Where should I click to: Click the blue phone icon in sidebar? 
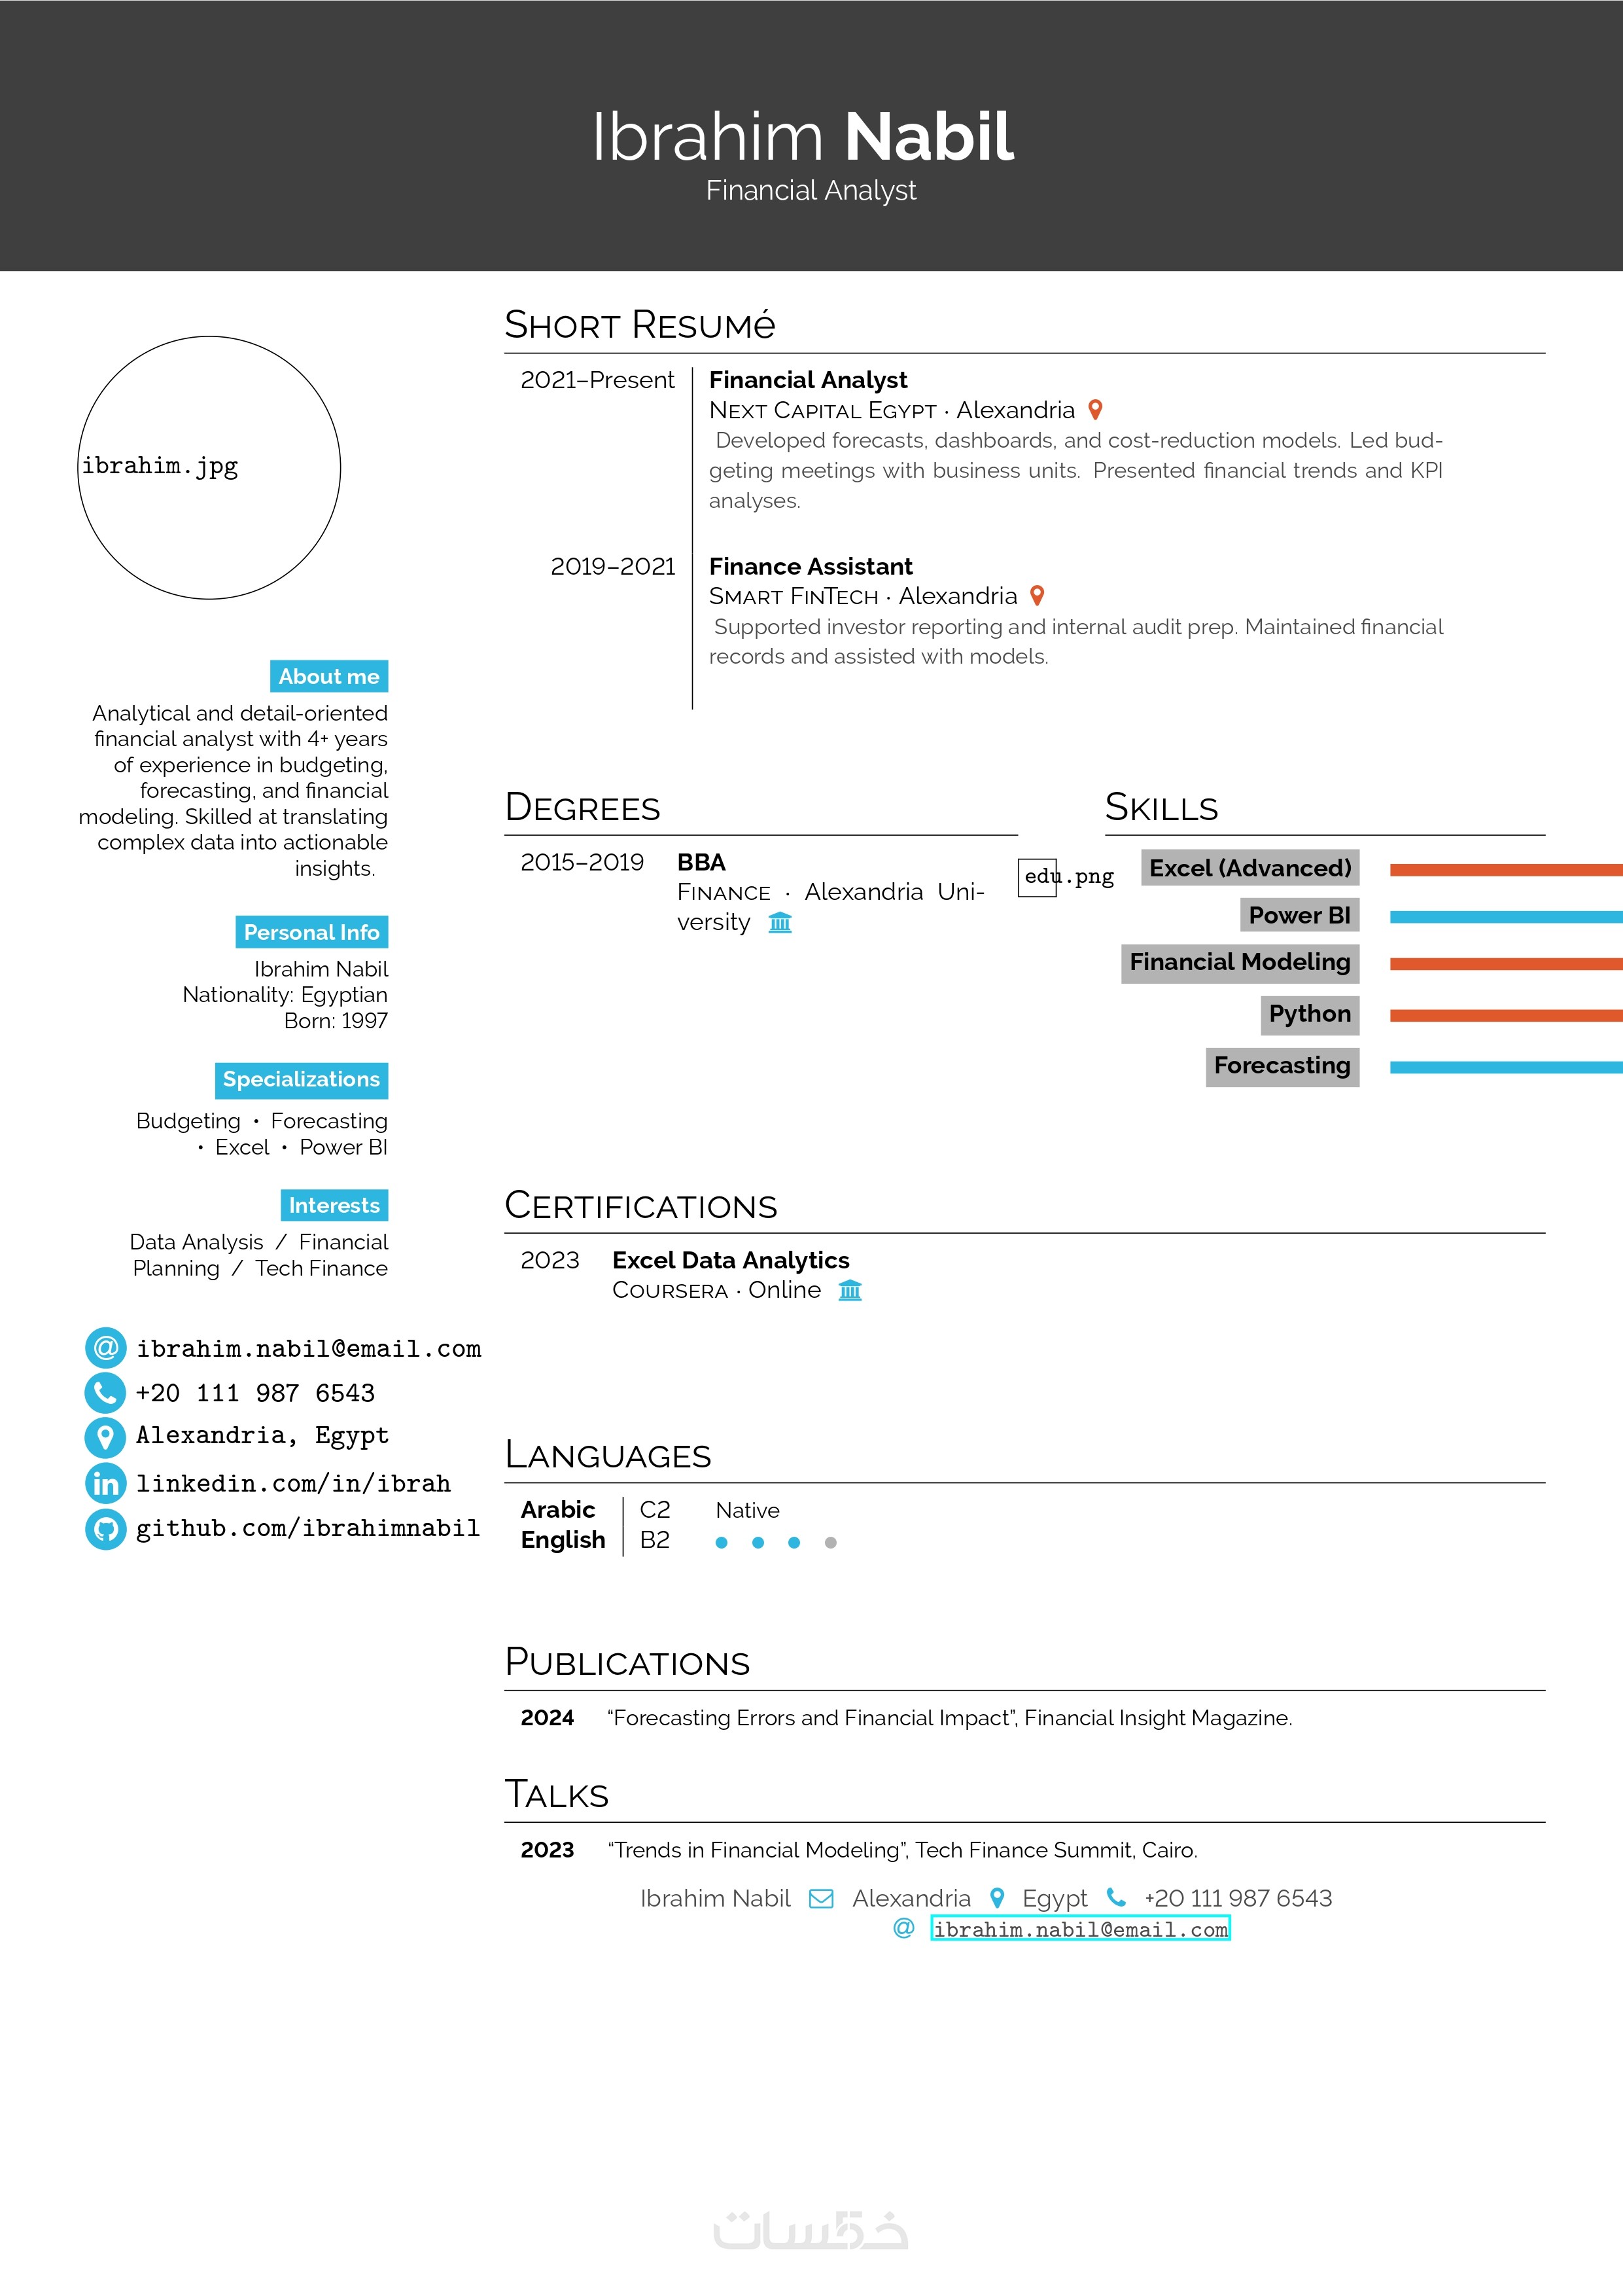[x=105, y=1392]
